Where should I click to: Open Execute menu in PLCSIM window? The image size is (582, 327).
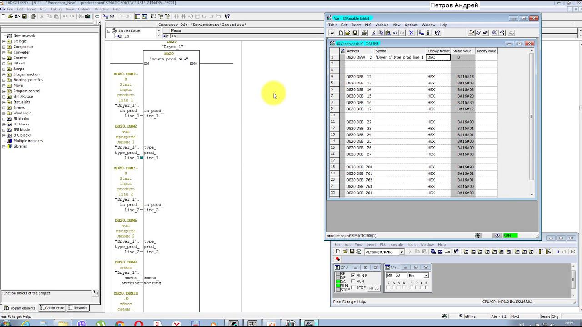coord(396,245)
